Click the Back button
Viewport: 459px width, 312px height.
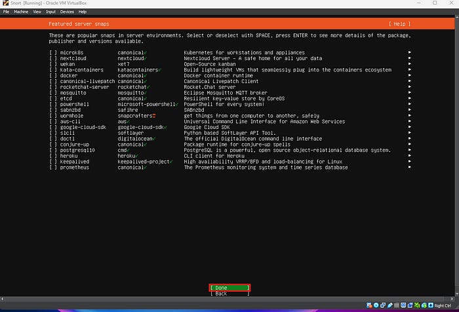[x=229, y=294]
